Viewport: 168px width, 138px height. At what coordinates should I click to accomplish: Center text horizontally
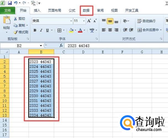[110, 30]
